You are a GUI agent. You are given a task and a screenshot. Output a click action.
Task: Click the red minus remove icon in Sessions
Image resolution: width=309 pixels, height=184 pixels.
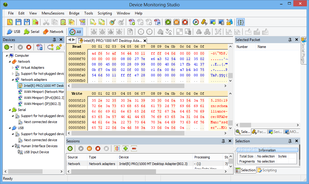[x=134, y=148]
